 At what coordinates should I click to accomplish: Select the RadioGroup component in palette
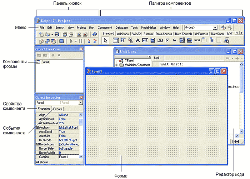tap(211, 40)
